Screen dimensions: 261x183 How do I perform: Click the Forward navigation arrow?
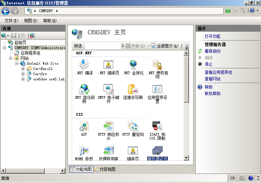[x=15, y=11]
